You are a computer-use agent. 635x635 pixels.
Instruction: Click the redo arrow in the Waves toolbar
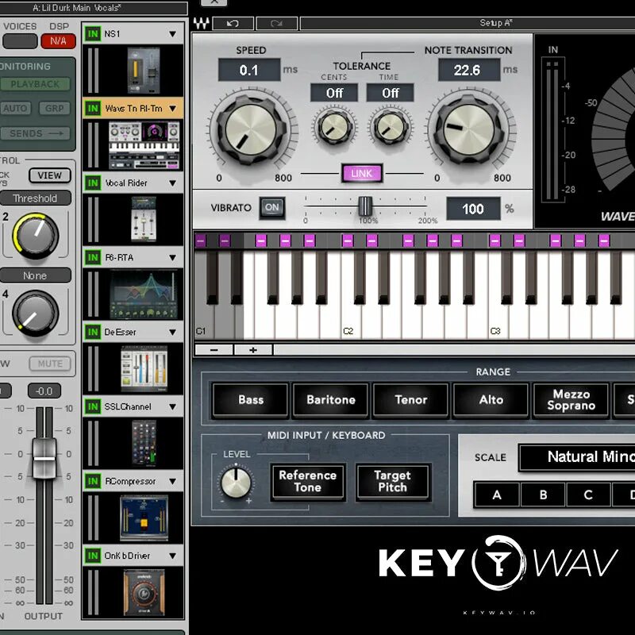[277, 24]
